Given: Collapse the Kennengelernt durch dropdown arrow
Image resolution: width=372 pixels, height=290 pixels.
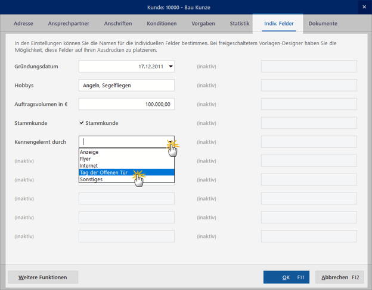Looking at the screenshot, I should click(x=170, y=142).
